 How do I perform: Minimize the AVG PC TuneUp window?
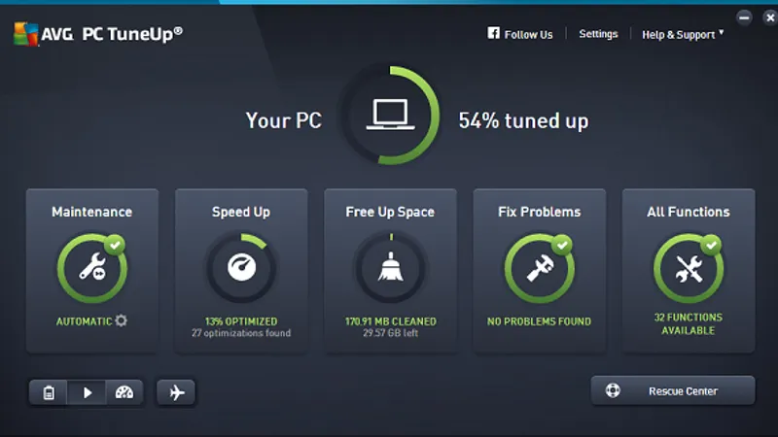point(744,17)
